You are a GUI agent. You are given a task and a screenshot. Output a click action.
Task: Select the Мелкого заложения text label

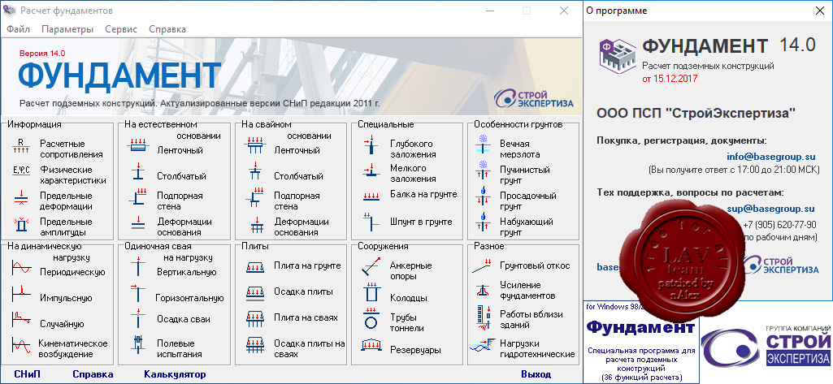coord(412,174)
